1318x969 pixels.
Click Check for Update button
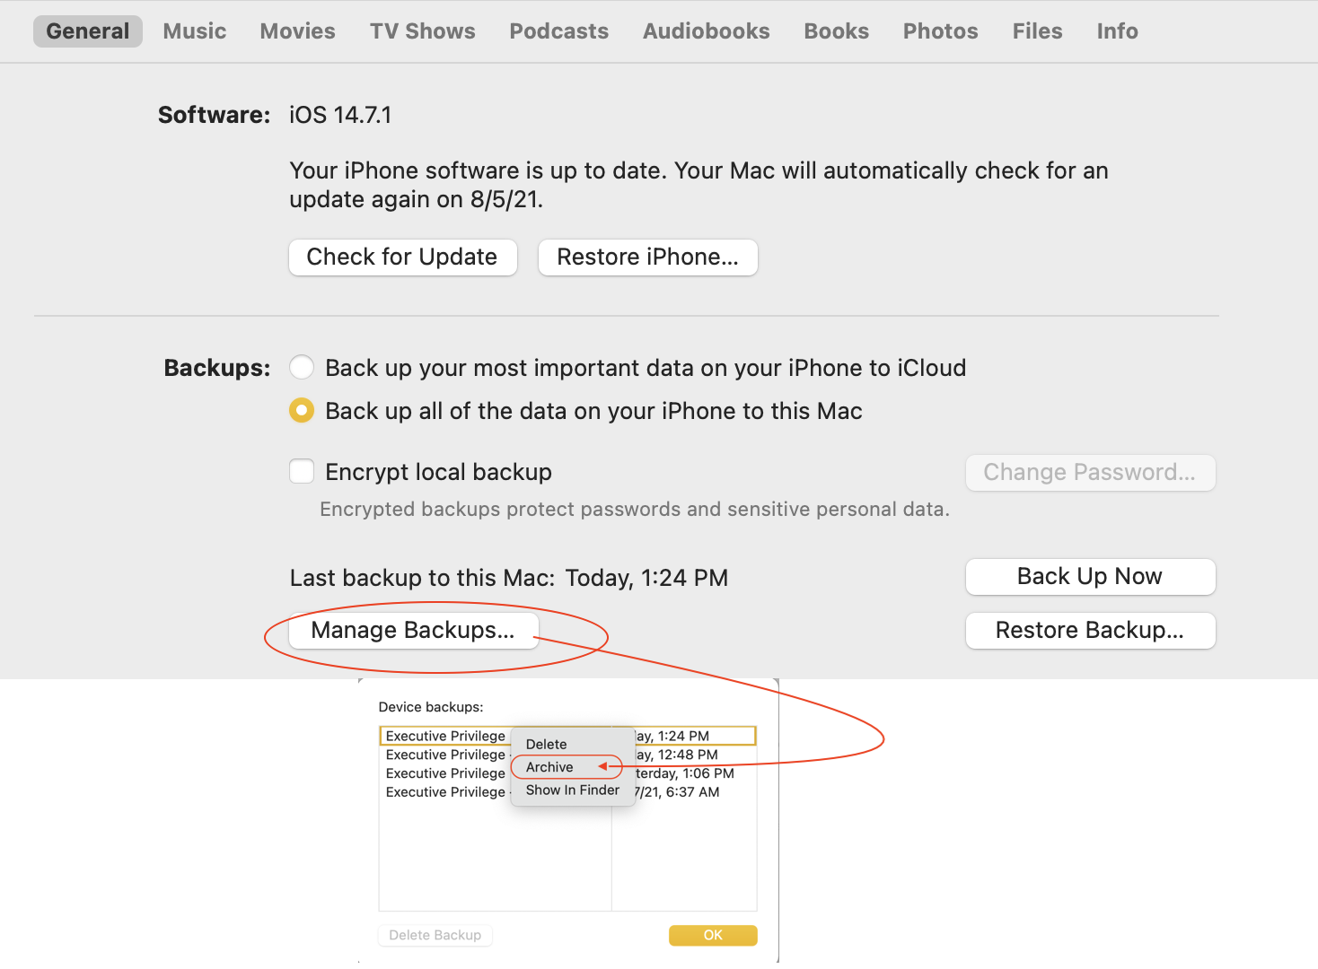402,258
